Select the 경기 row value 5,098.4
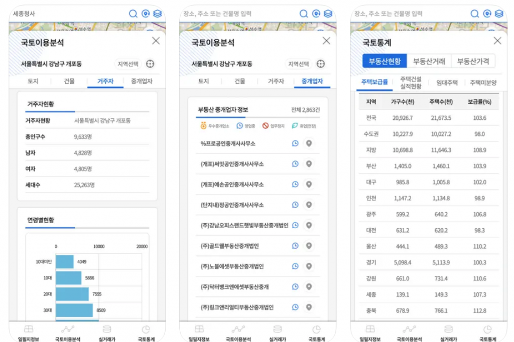Screen dimensions: 514x342 (403, 262)
